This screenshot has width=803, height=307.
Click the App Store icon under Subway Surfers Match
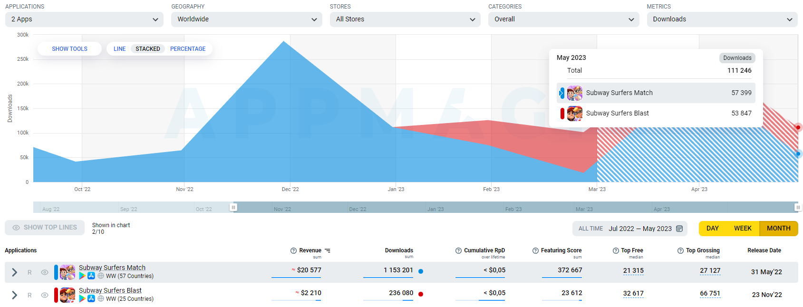tap(91, 276)
